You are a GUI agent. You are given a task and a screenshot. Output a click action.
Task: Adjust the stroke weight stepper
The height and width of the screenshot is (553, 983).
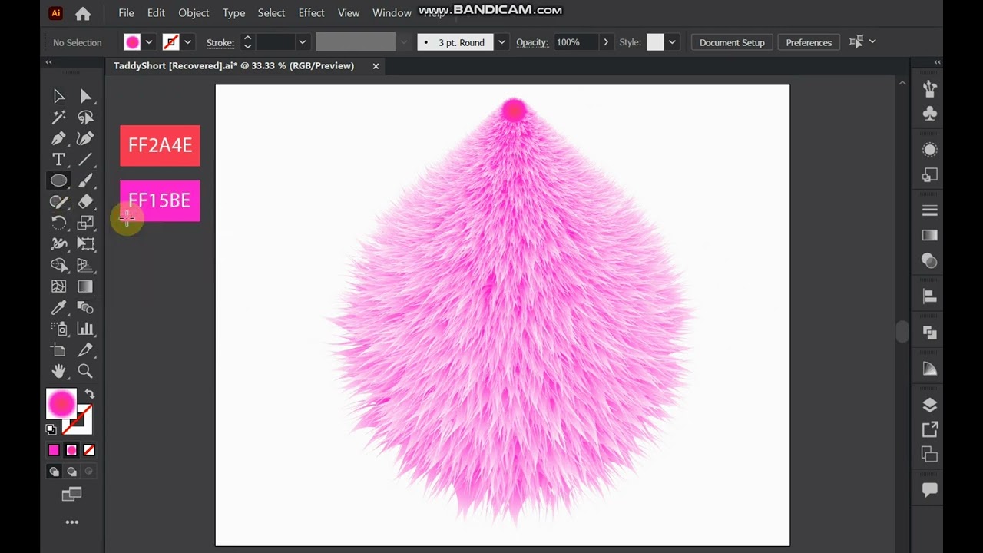tap(247, 42)
